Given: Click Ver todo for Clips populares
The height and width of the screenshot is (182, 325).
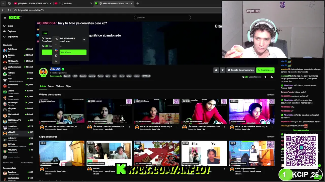Looking at the screenshot, I should [x=270, y=137].
